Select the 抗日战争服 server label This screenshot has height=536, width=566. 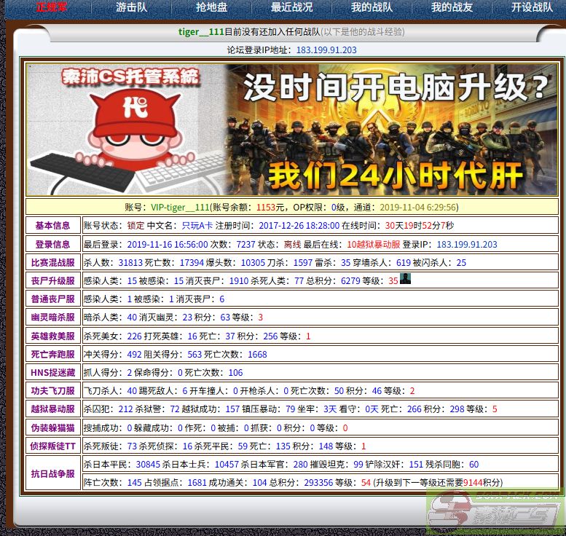[52, 473]
